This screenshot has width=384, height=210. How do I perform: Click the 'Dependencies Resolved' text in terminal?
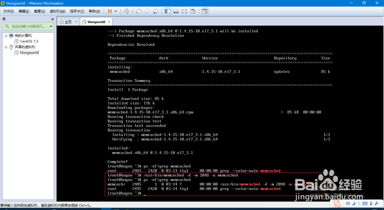click(131, 45)
